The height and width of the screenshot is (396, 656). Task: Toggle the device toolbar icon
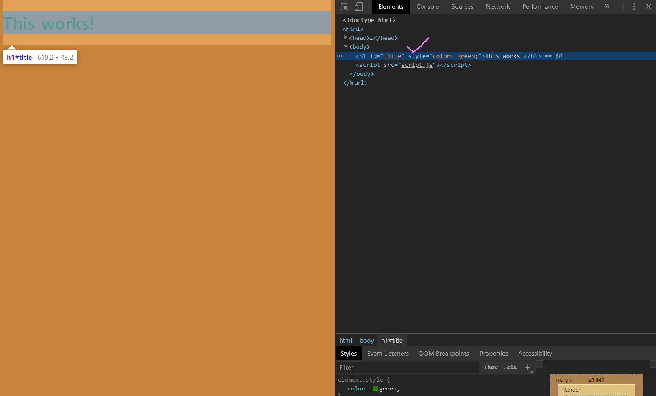(359, 7)
